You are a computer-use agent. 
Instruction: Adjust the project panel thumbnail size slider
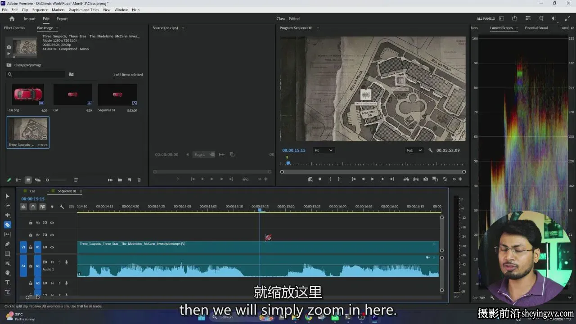click(57, 180)
